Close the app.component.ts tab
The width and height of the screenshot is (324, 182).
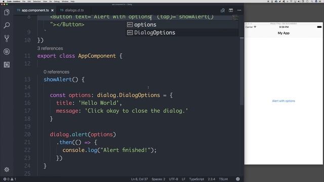coord(53,10)
